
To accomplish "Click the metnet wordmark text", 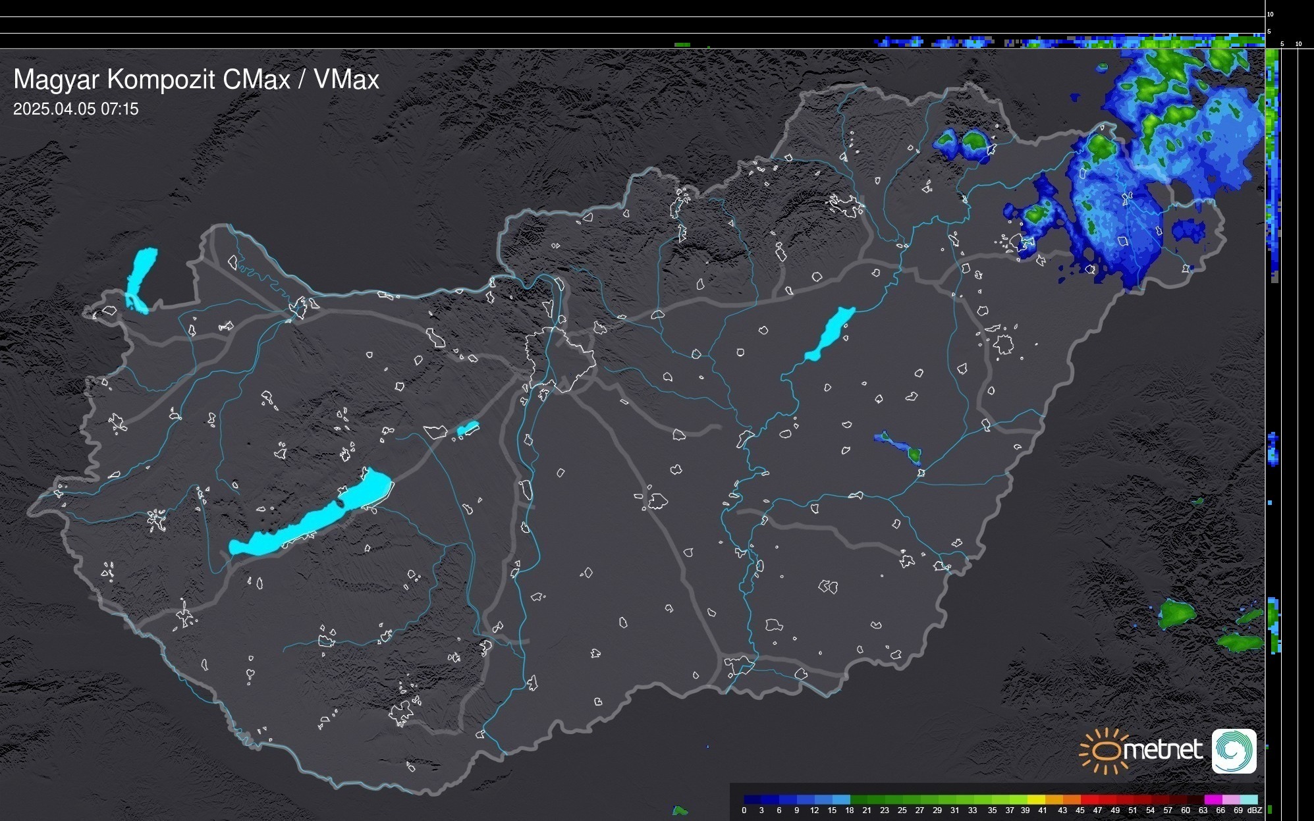I will tap(1163, 751).
